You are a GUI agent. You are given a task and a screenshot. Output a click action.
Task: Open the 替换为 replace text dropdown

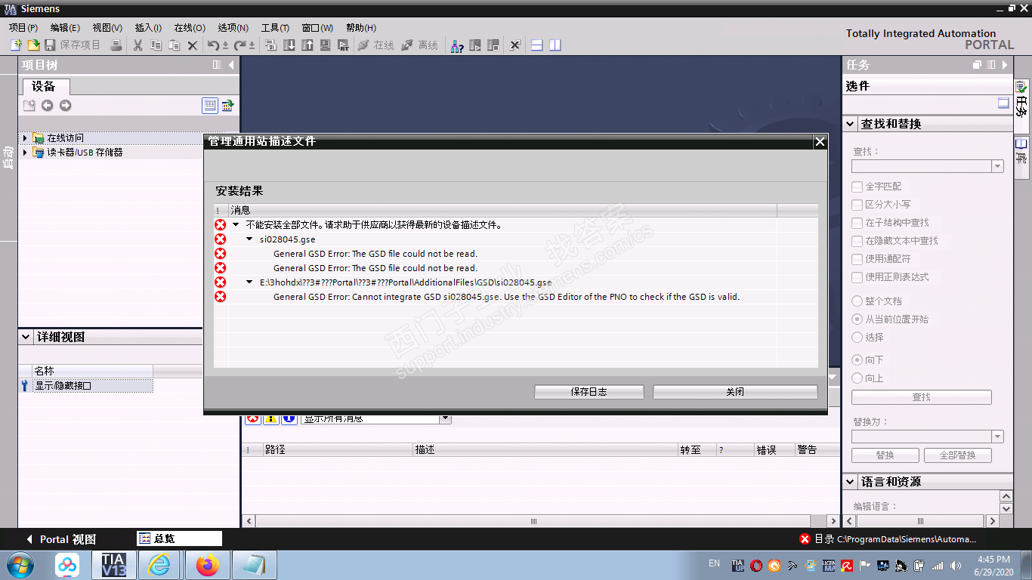[997, 437]
